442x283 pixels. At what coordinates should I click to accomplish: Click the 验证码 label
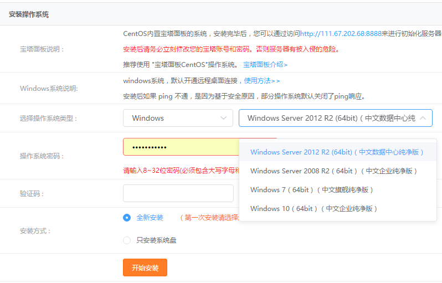[32, 194]
